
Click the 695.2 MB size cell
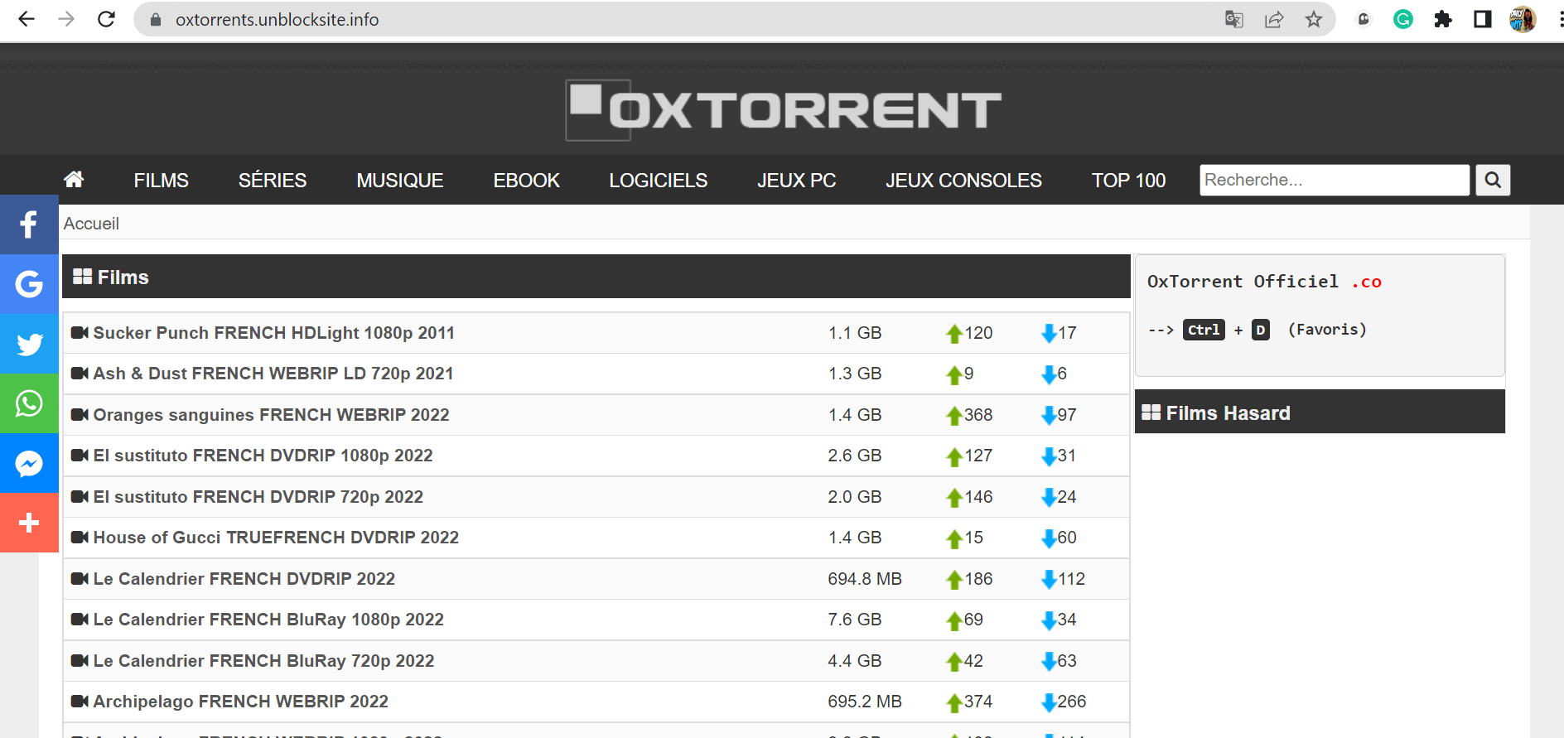[x=865, y=702]
